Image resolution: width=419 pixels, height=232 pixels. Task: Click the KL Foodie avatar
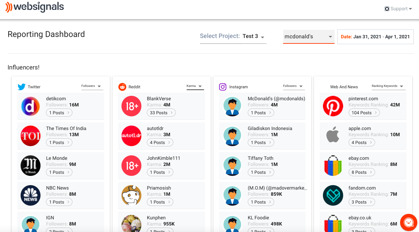coord(232,223)
